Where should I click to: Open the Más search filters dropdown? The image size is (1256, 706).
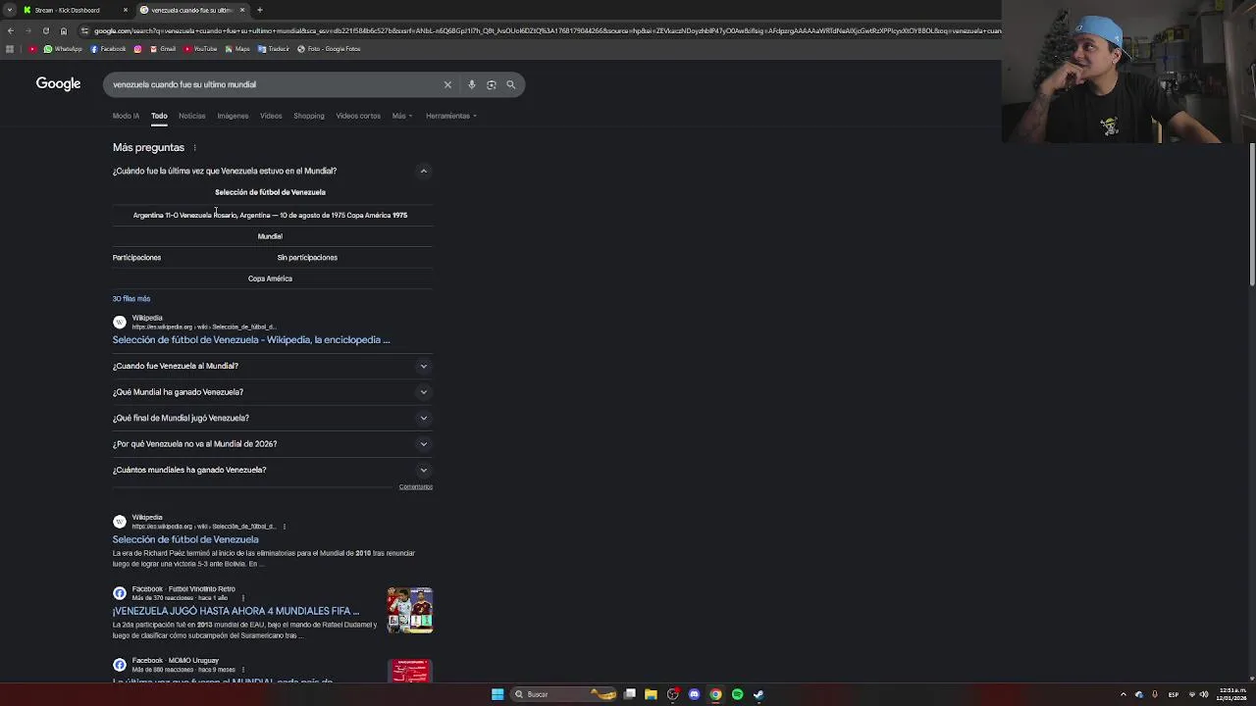[402, 116]
